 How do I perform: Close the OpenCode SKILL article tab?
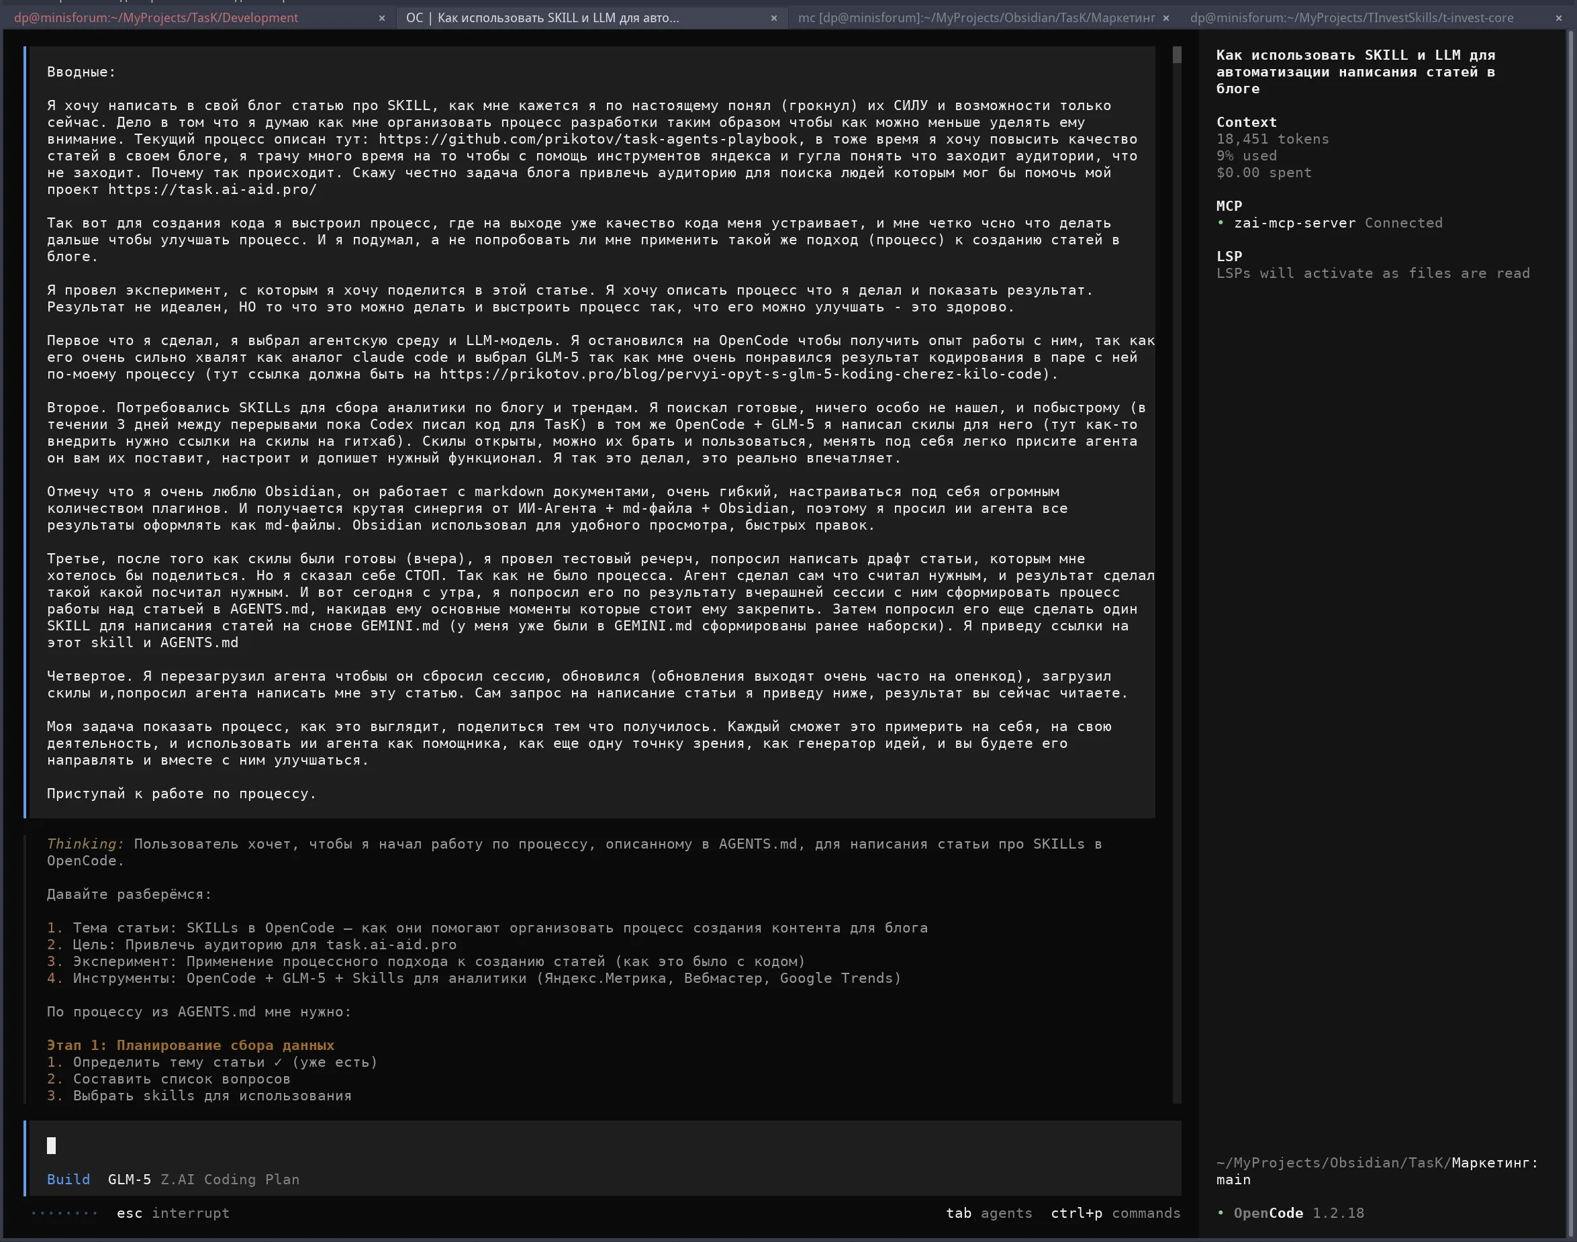point(773,18)
